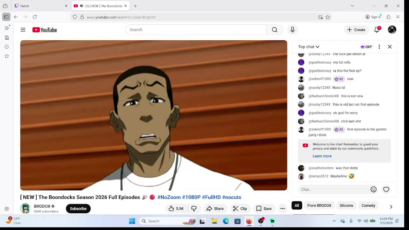Screen dimensions: 409x230
Task: Open more actions ellipsis below the video
Action: 282,209
